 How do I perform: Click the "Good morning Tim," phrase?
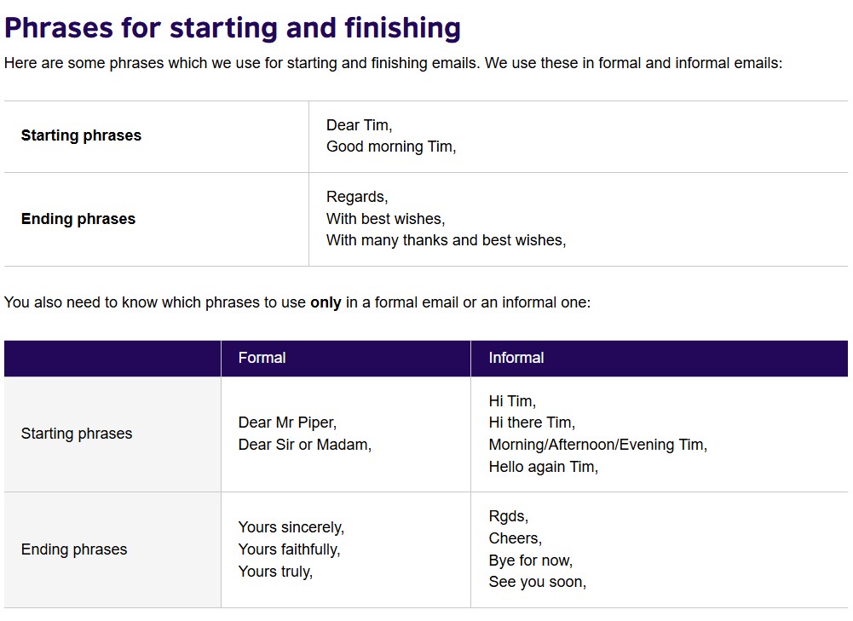point(391,147)
